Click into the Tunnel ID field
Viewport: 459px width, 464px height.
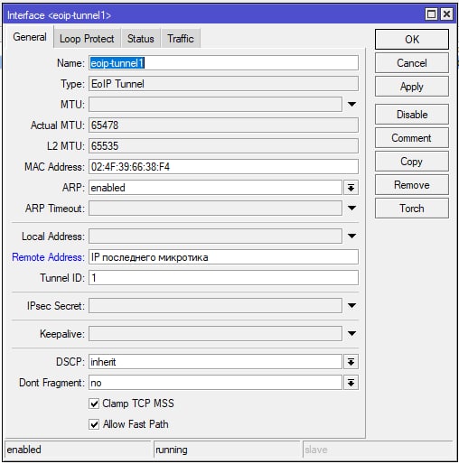(x=223, y=277)
